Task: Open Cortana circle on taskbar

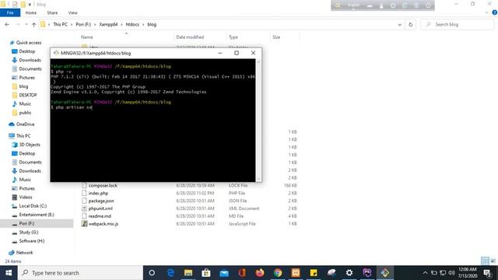Action: [152, 273]
